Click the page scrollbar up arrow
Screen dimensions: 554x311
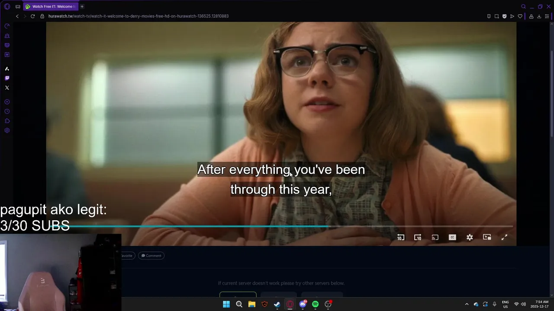(x=551, y=24)
